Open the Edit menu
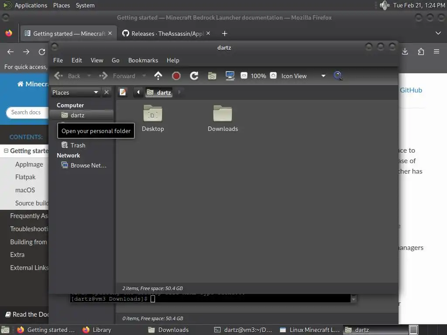 [x=76, y=60]
